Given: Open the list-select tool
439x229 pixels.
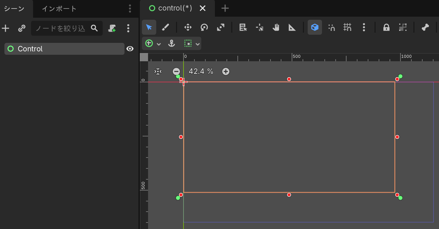Looking at the screenshot, I should [243, 27].
